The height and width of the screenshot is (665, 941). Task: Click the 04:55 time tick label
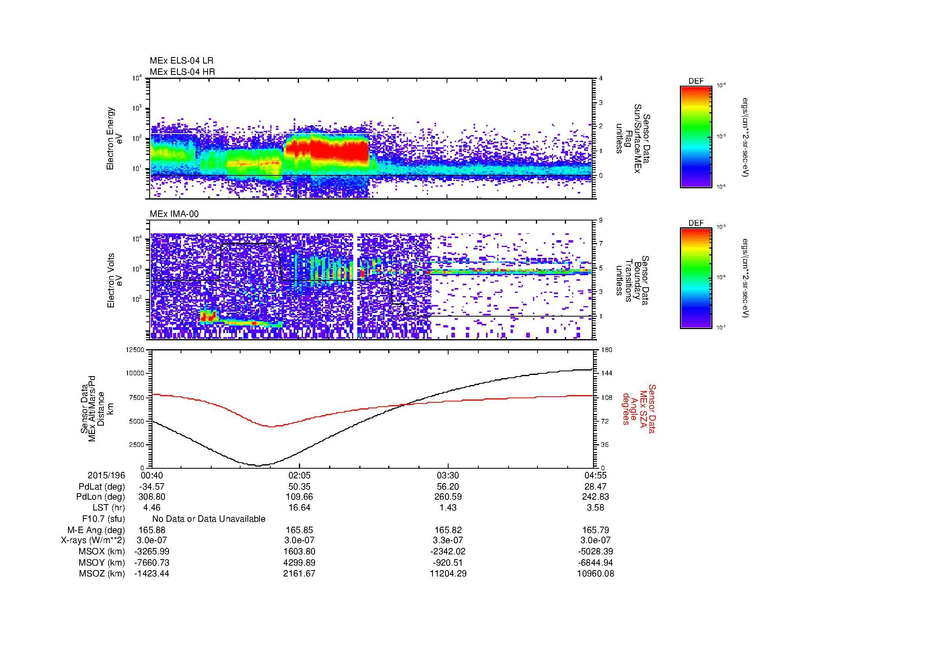(595, 475)
